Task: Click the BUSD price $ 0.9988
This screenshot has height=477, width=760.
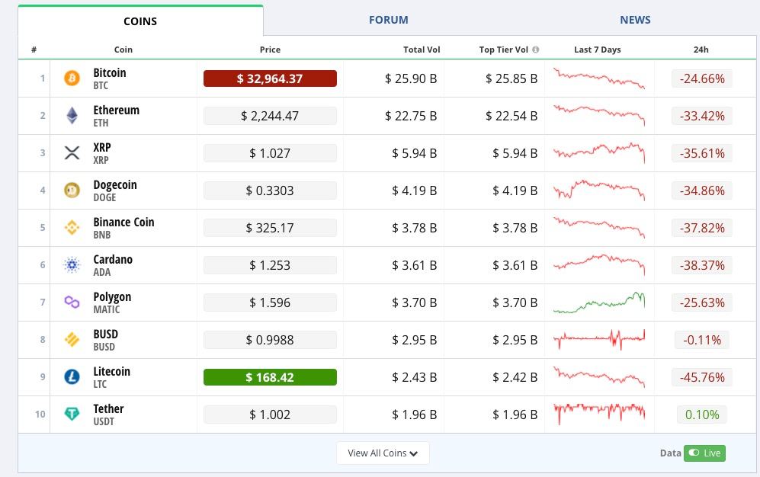Action: point(270,340)
